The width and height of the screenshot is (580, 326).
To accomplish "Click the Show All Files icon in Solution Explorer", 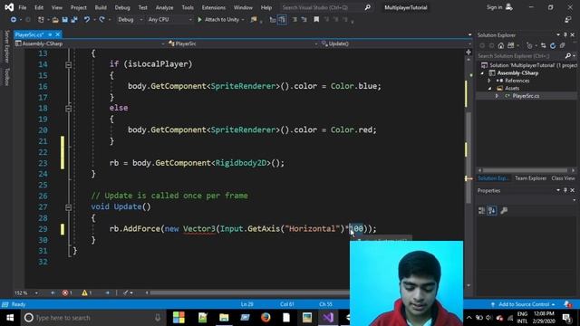I will point(562,46).
